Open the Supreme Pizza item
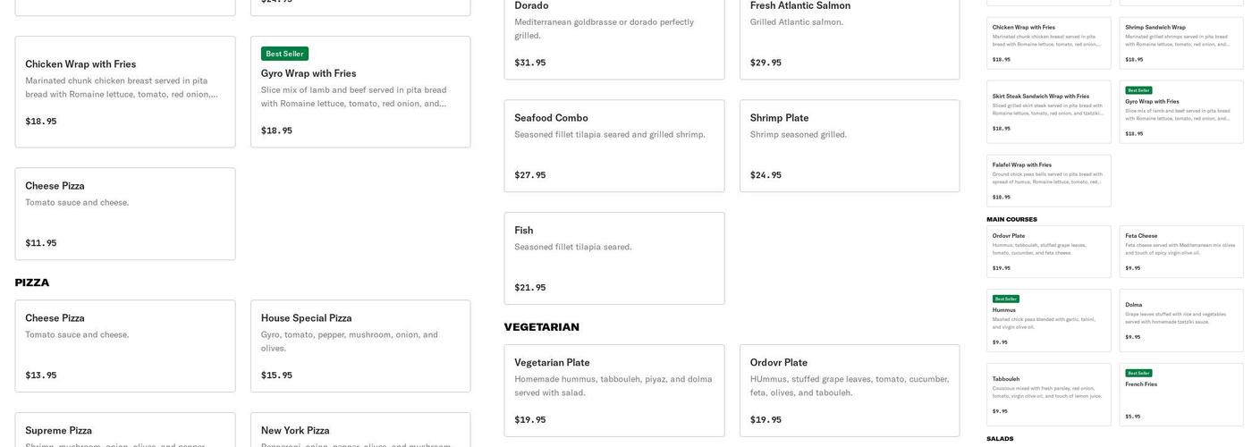Screen dimensions: 1252x447 click(124, 431)
